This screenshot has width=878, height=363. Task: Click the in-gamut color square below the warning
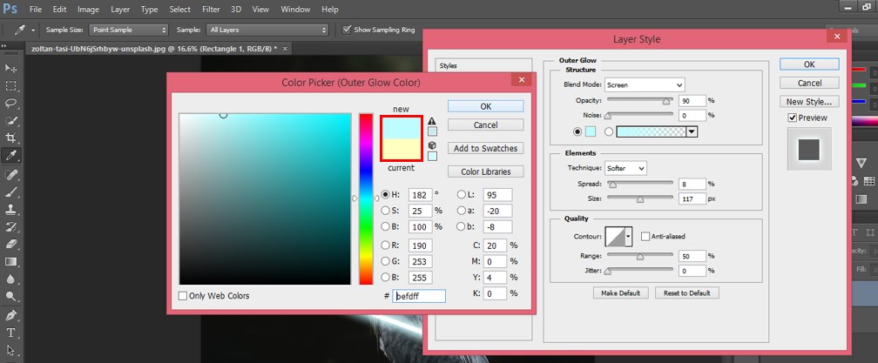(432, 131)
